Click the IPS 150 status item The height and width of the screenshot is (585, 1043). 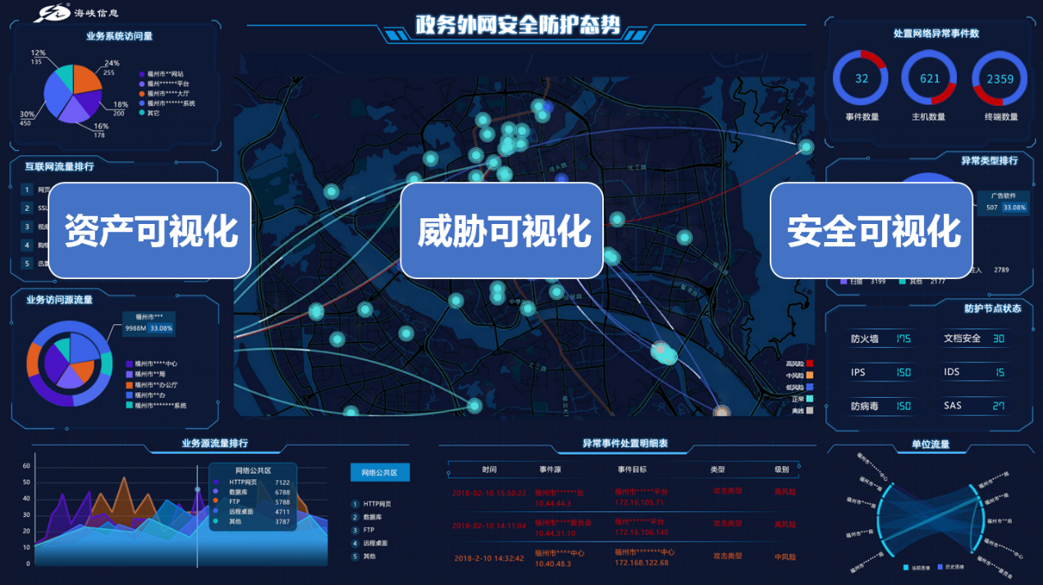pyautogui.click(x=881, y=372)
